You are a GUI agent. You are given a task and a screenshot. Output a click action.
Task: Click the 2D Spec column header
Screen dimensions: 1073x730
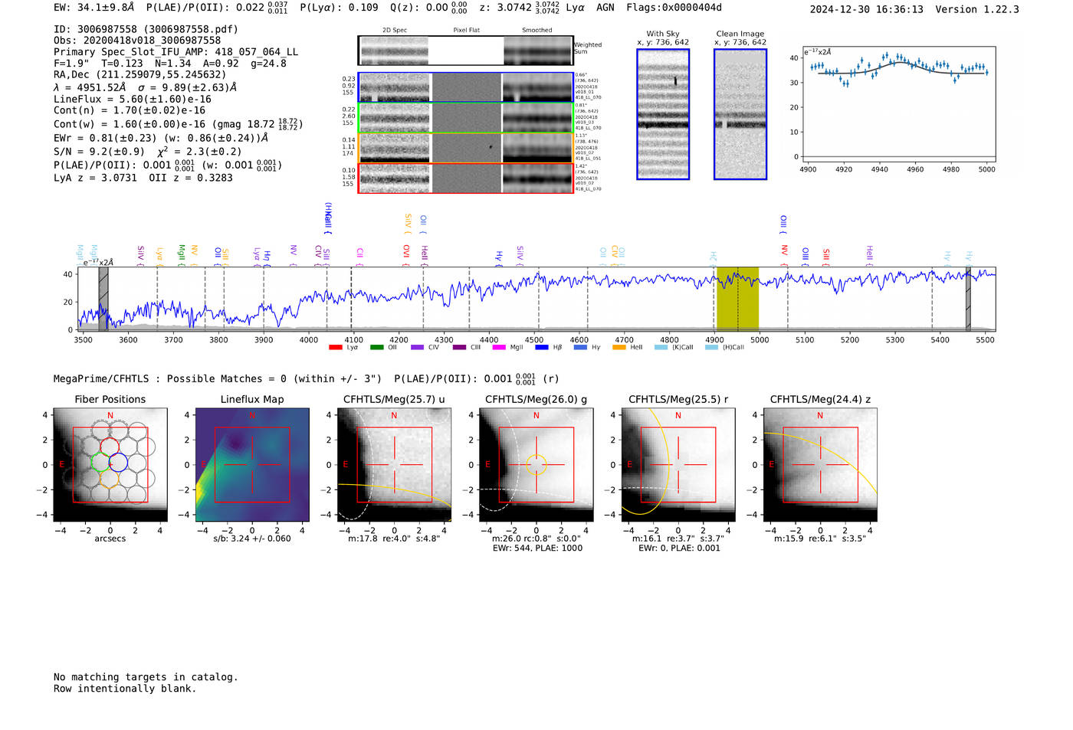[x=395, y=31]
